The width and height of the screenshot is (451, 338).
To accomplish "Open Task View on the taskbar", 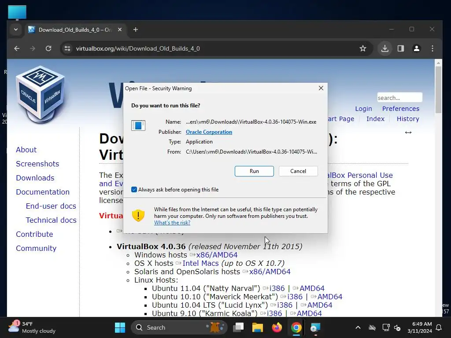I will click(238, 327).
